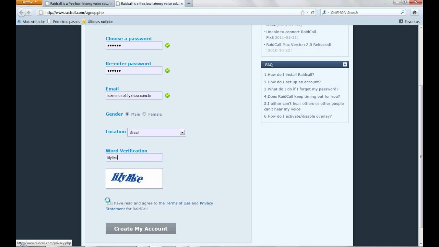Click the Choose a password field
This screenshot has width=439, height=247.
coord(134,45)
